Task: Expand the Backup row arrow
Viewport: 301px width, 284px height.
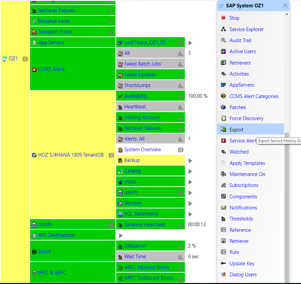Action: click(190, 161)
